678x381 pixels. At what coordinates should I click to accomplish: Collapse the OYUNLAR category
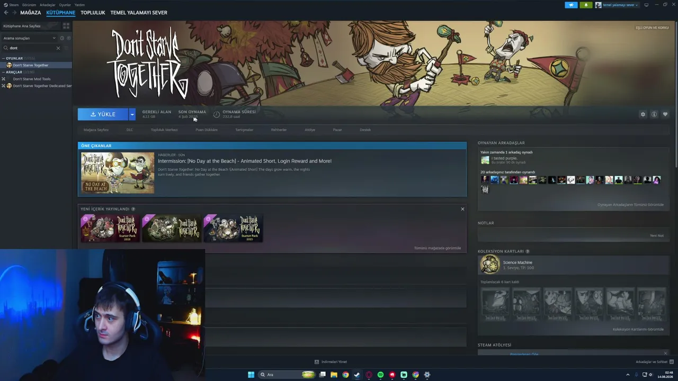pyautogui.click(x=3, y=58)
